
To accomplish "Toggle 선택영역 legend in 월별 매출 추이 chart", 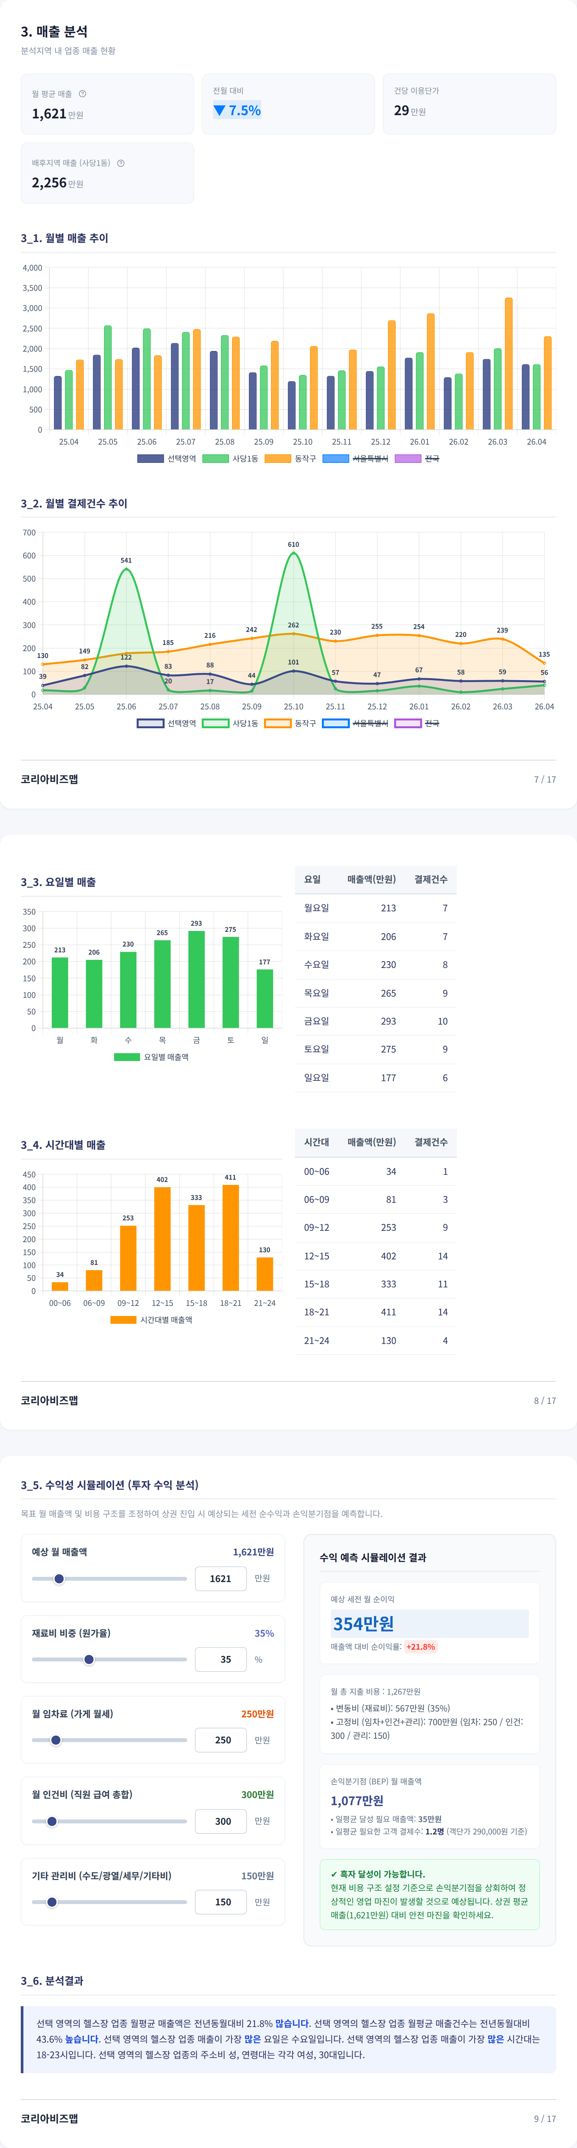I will [x=167, y=459].
